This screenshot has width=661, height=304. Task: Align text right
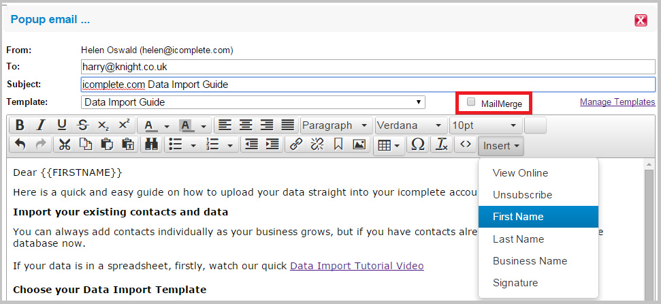[266, 125]
